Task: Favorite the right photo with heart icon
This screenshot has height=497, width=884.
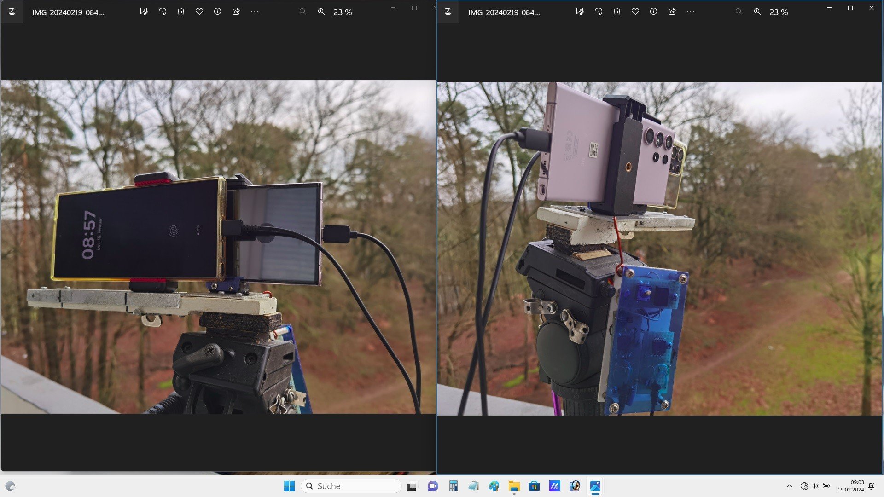Action: pos(635,12)
